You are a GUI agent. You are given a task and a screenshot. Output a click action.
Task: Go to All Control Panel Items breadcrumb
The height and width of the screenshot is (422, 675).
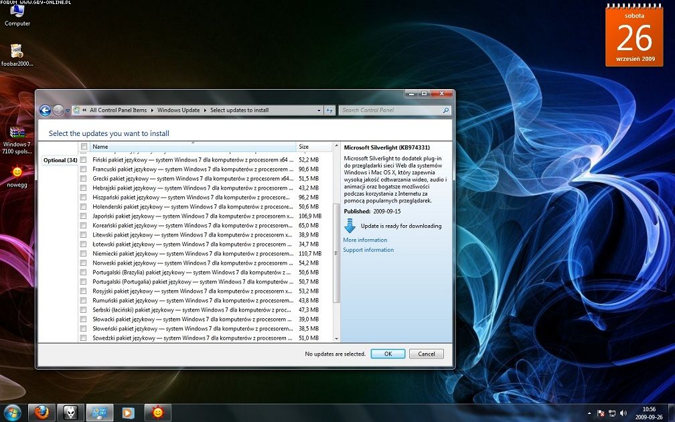(x=119, y=111)
